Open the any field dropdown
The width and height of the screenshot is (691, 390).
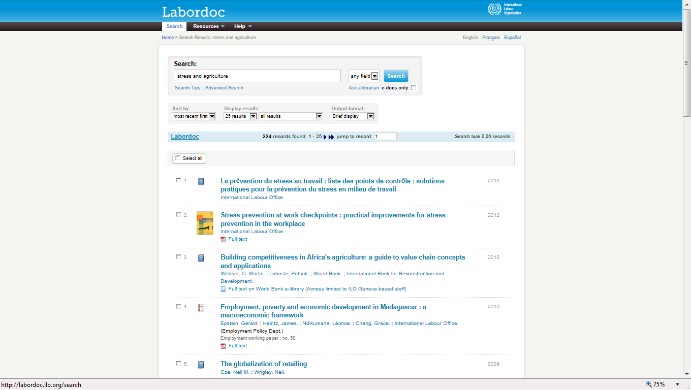click(x=364, y=76)
